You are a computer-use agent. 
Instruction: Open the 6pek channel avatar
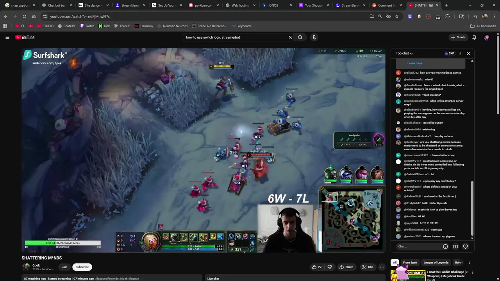pos(26,267)
